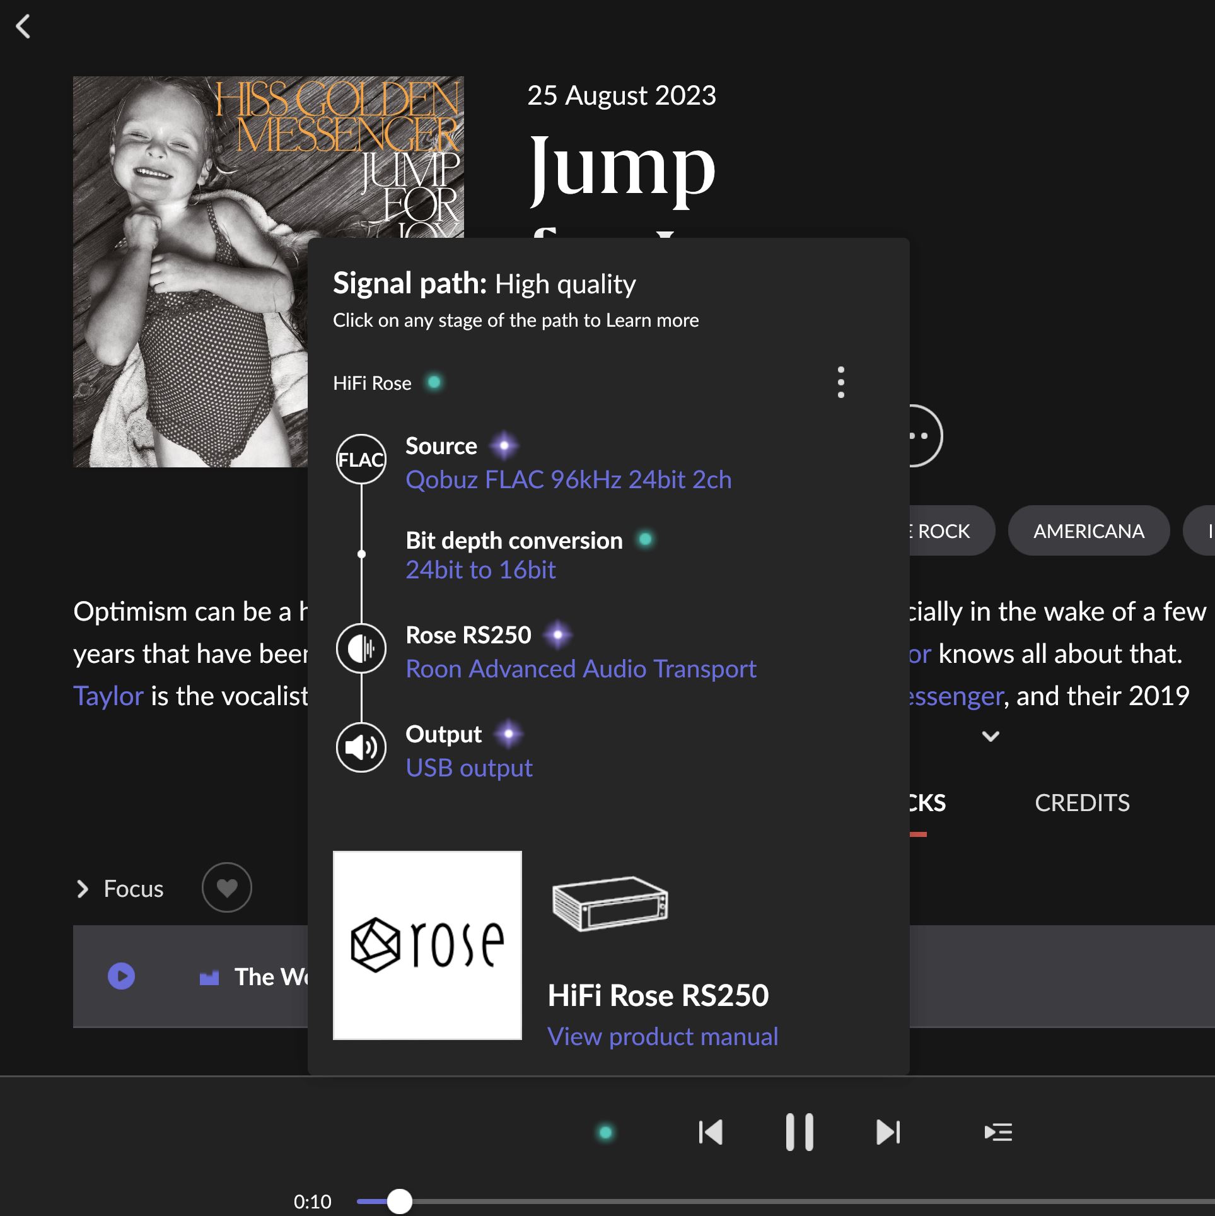Open the Roon Advanced Audio Transport link

(x=581, y=669)
